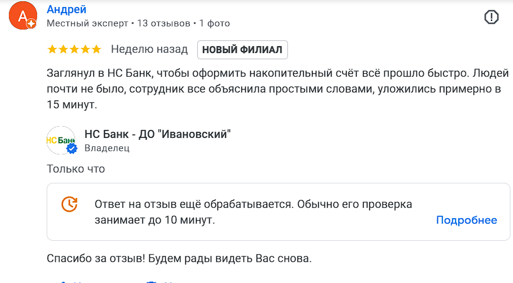Screen dimensions: 513x283
Task: Click the fifth rating star
Action: coord(96,49)
